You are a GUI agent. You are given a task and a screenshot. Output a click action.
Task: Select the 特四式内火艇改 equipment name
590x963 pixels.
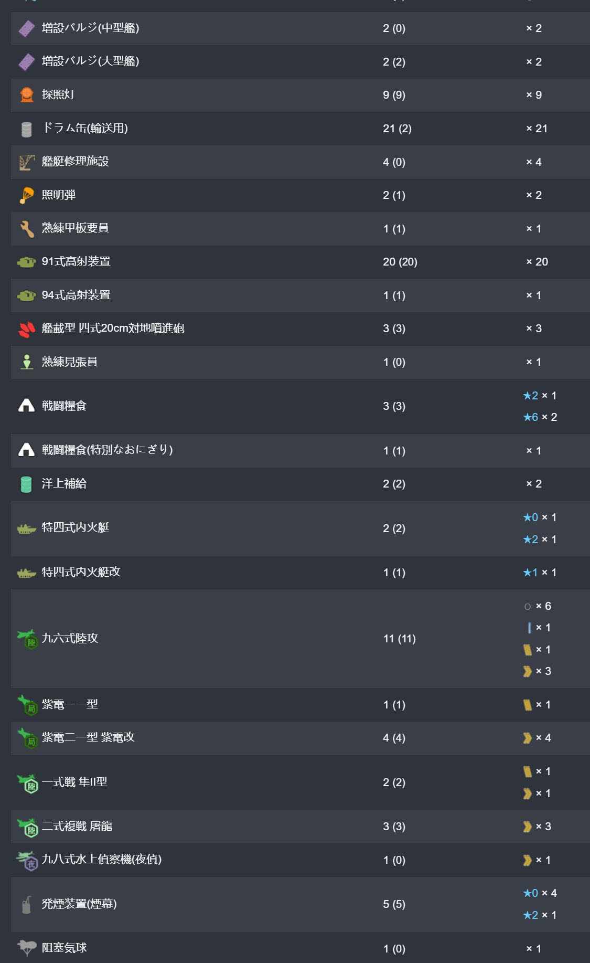[81, 572]
